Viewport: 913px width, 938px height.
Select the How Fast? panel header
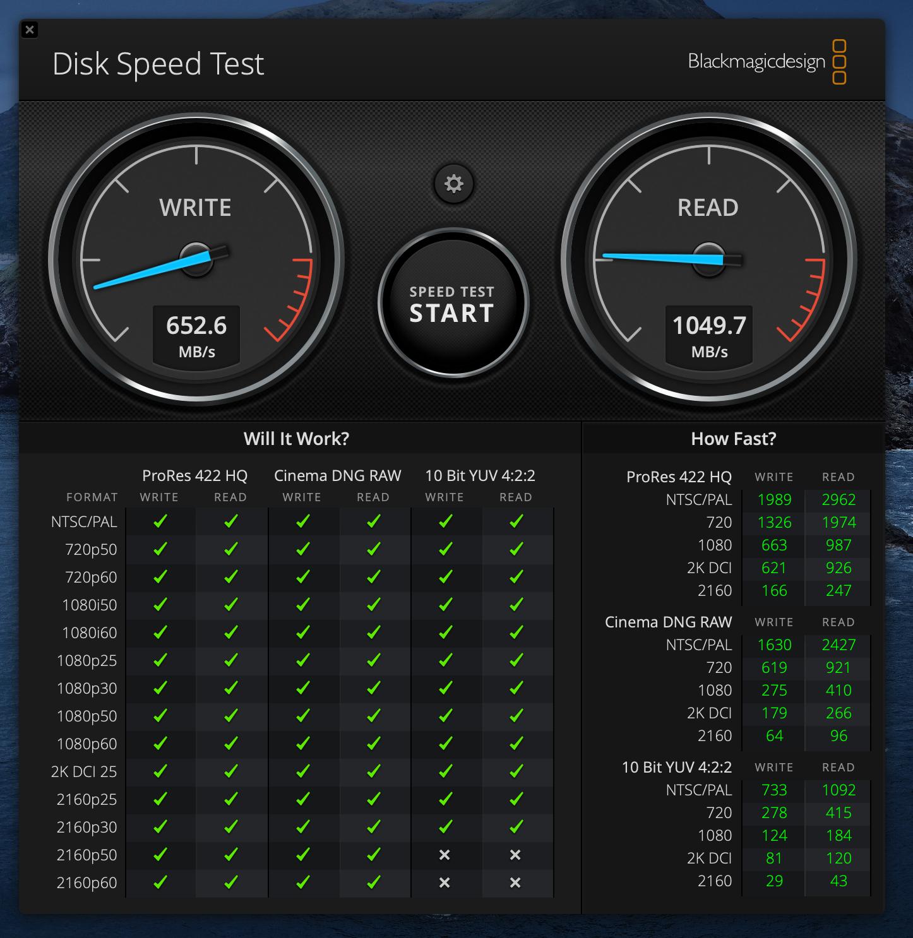[x=733, y=439]
